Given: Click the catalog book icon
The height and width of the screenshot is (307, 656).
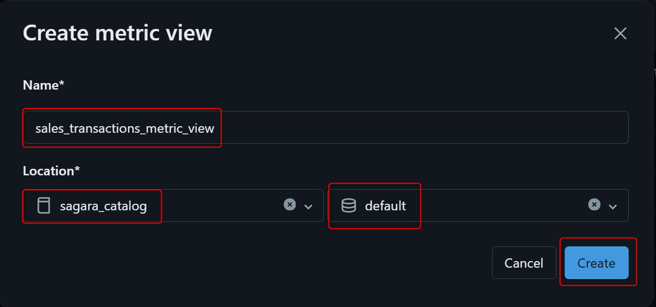Looking at the screenshot, I should click(x=43, y=205).
